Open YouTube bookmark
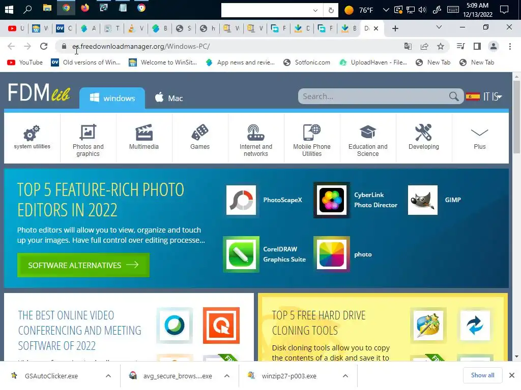This screenshot has width=521, height=390. click(25, 62)
